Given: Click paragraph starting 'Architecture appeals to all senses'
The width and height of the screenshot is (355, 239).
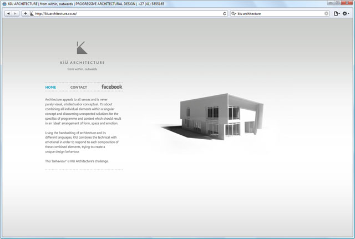Looking at the screenshot, I should click(x=83, y=111).
